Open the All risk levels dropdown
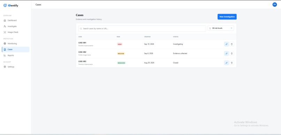 point(221,28)
